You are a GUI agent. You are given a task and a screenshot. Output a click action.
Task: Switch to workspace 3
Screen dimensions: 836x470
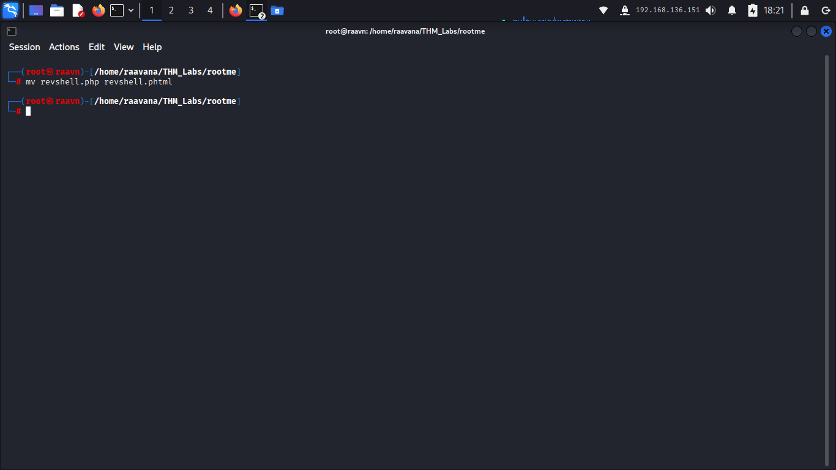tap(190, 10)
